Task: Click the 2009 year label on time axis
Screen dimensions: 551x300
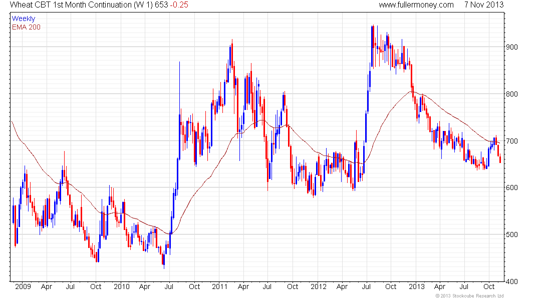Action: tap(23, 286)
